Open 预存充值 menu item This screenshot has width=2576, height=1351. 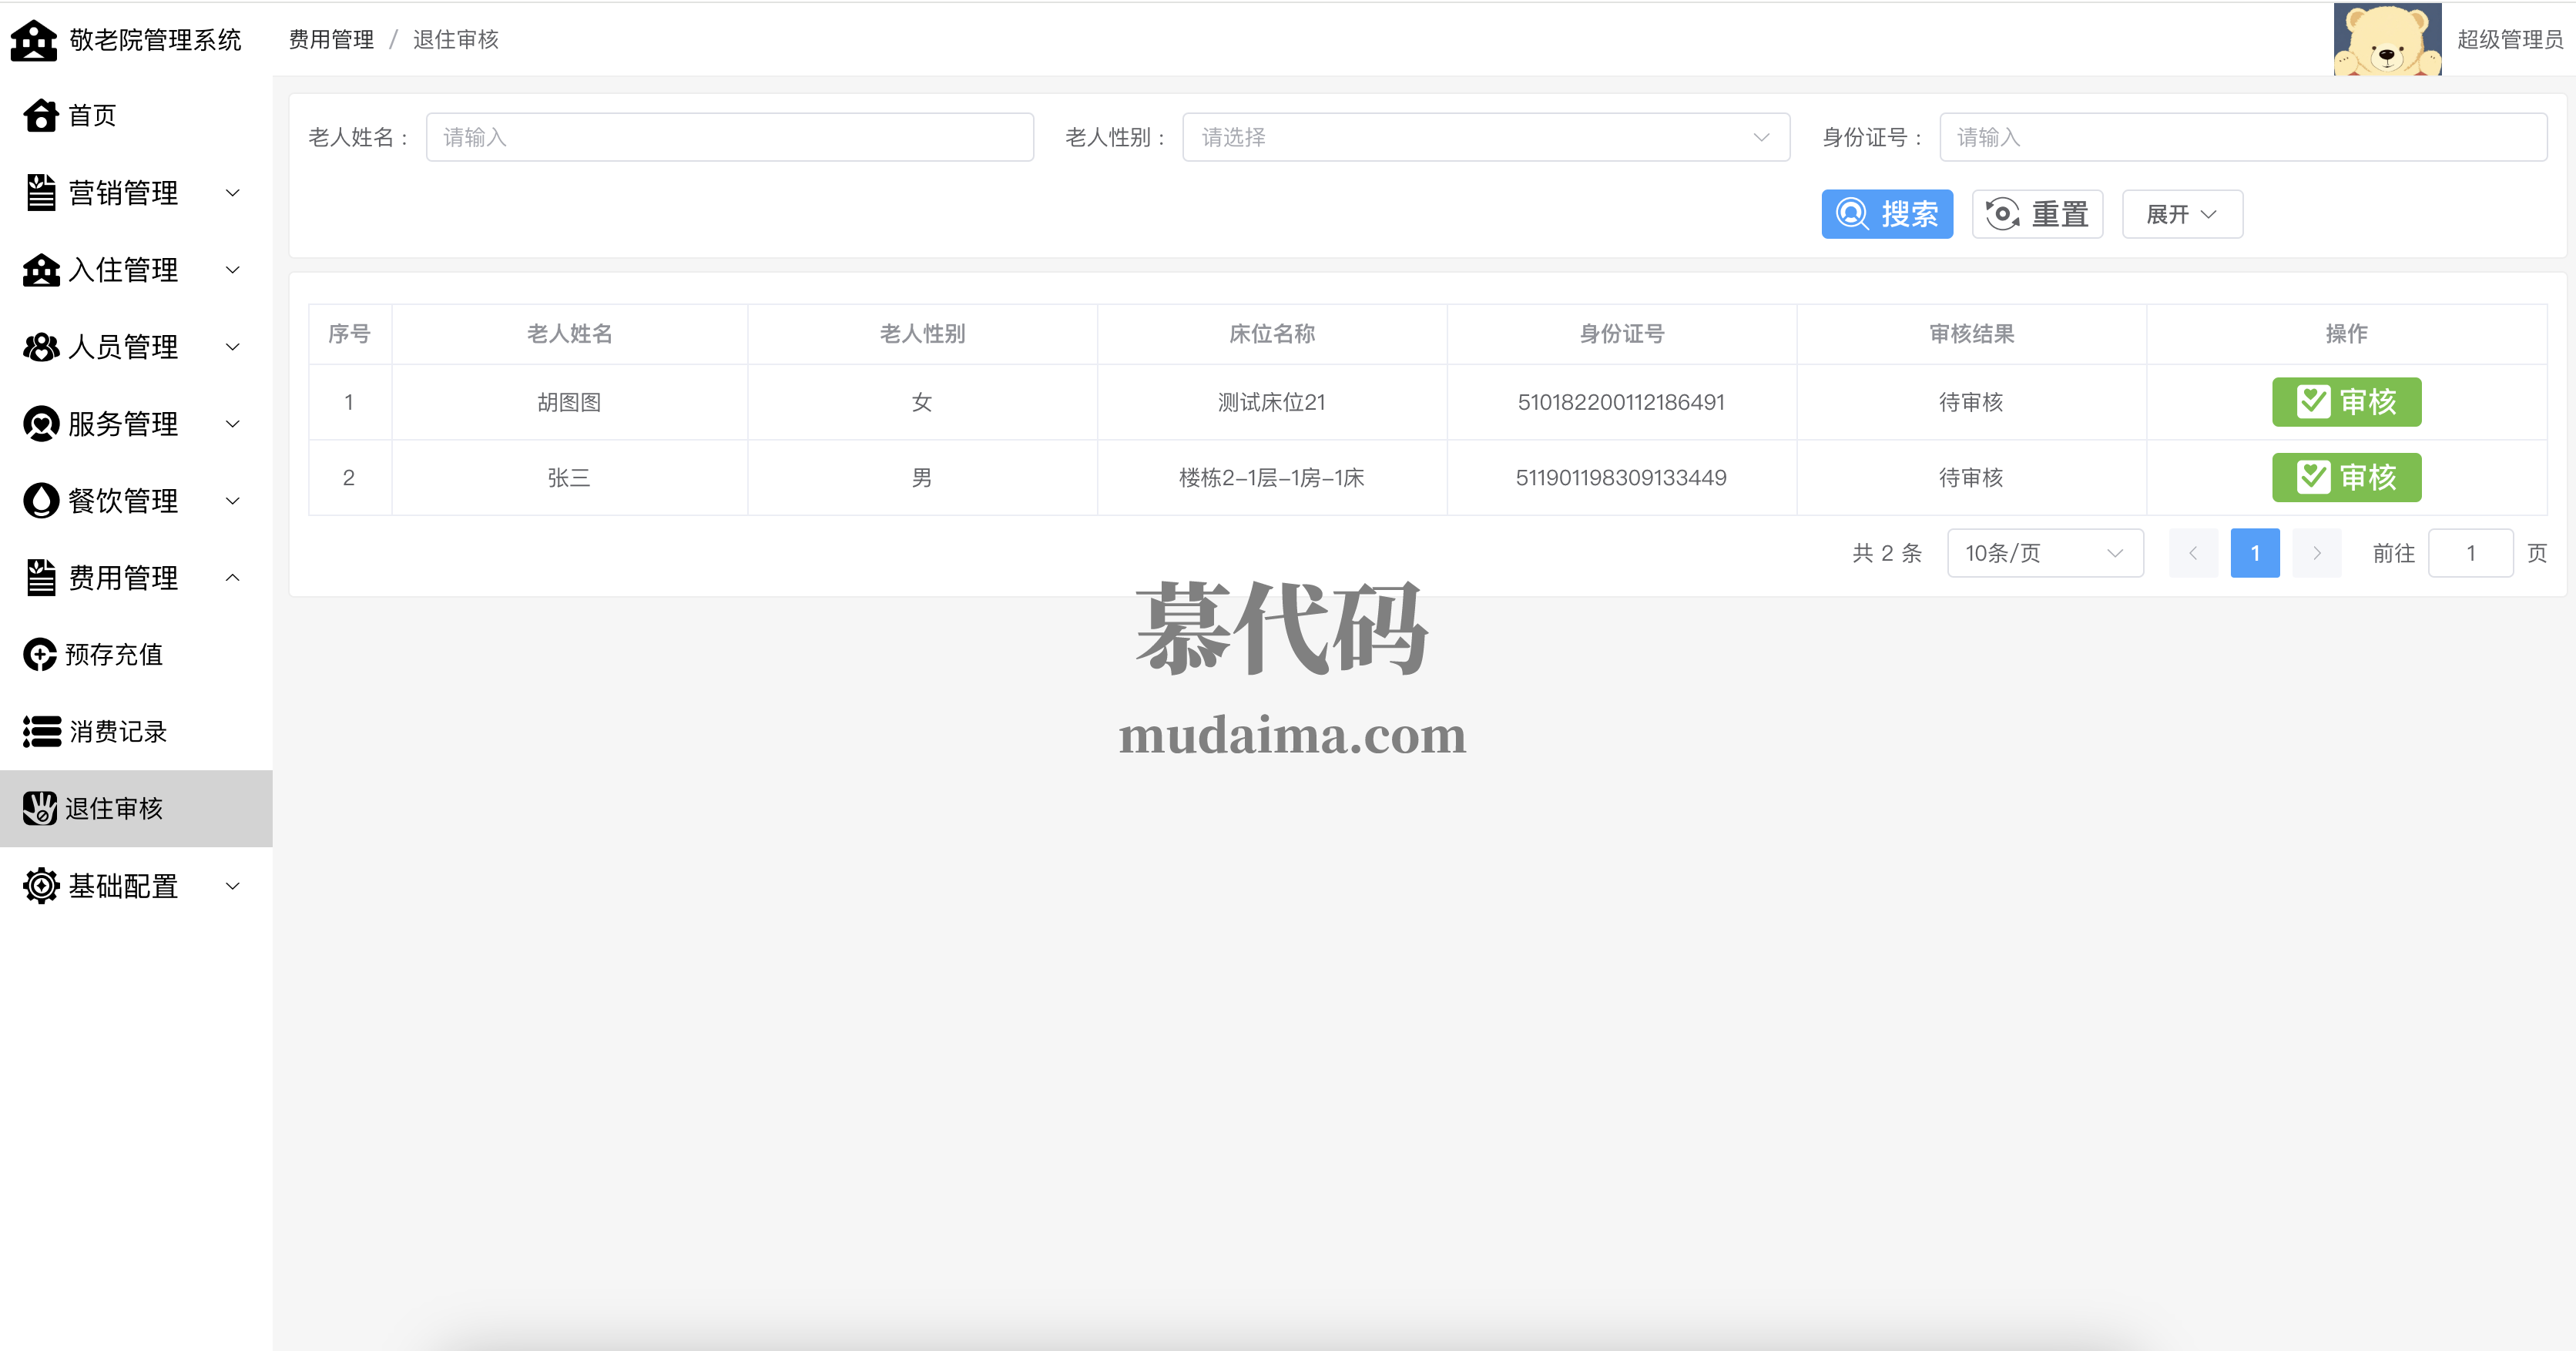click(113, 655)
